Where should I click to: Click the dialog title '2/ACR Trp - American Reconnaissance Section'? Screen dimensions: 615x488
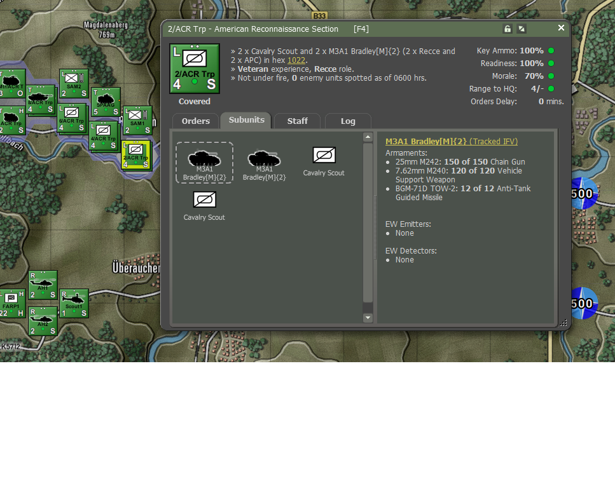coord(253,29)
